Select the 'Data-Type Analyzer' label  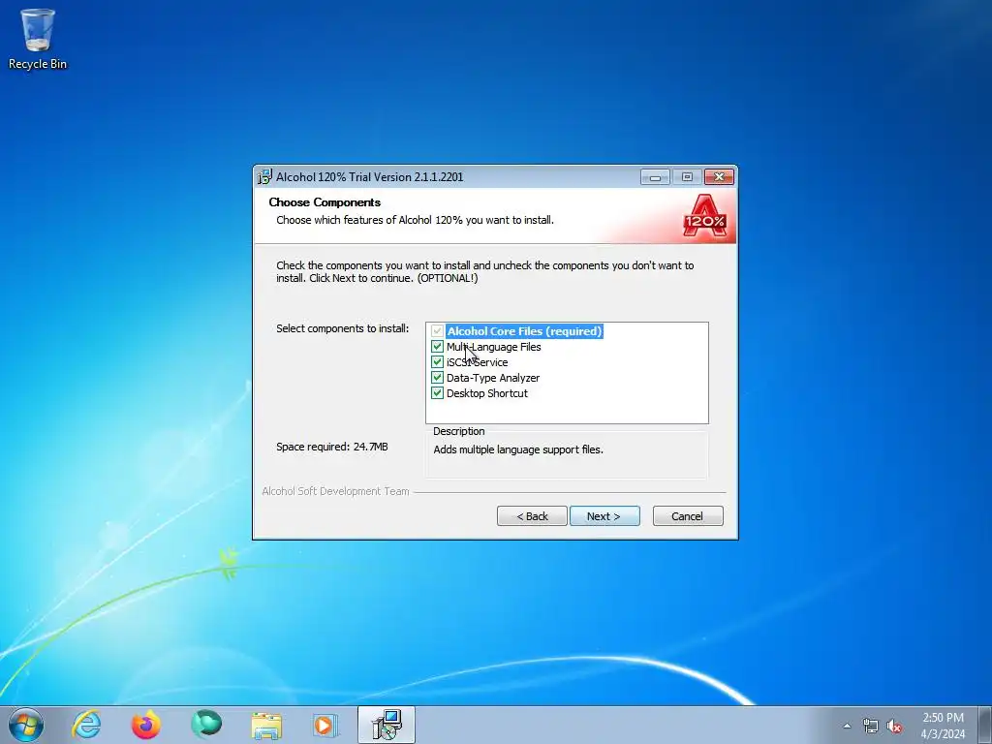point(493,378)
